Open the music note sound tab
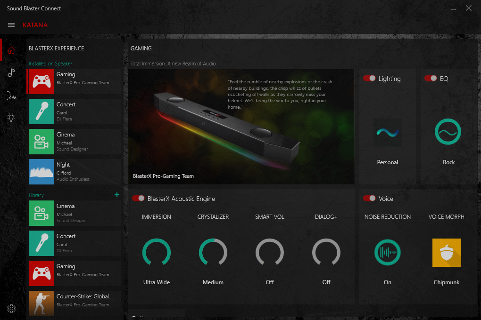 coord(11,72)
